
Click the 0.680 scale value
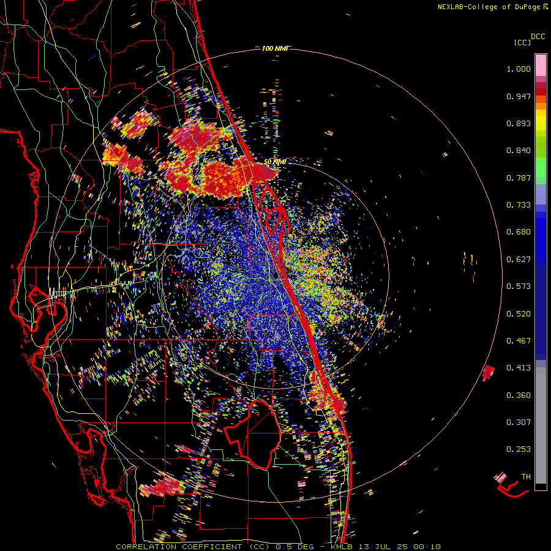(x=519, y=232)
